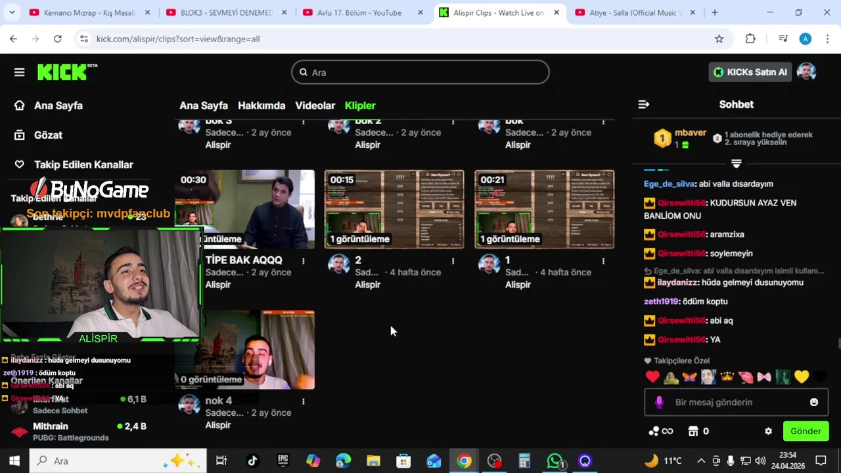
Task: Collapse the Sohbet chat panel
Action: coord(644,104)
